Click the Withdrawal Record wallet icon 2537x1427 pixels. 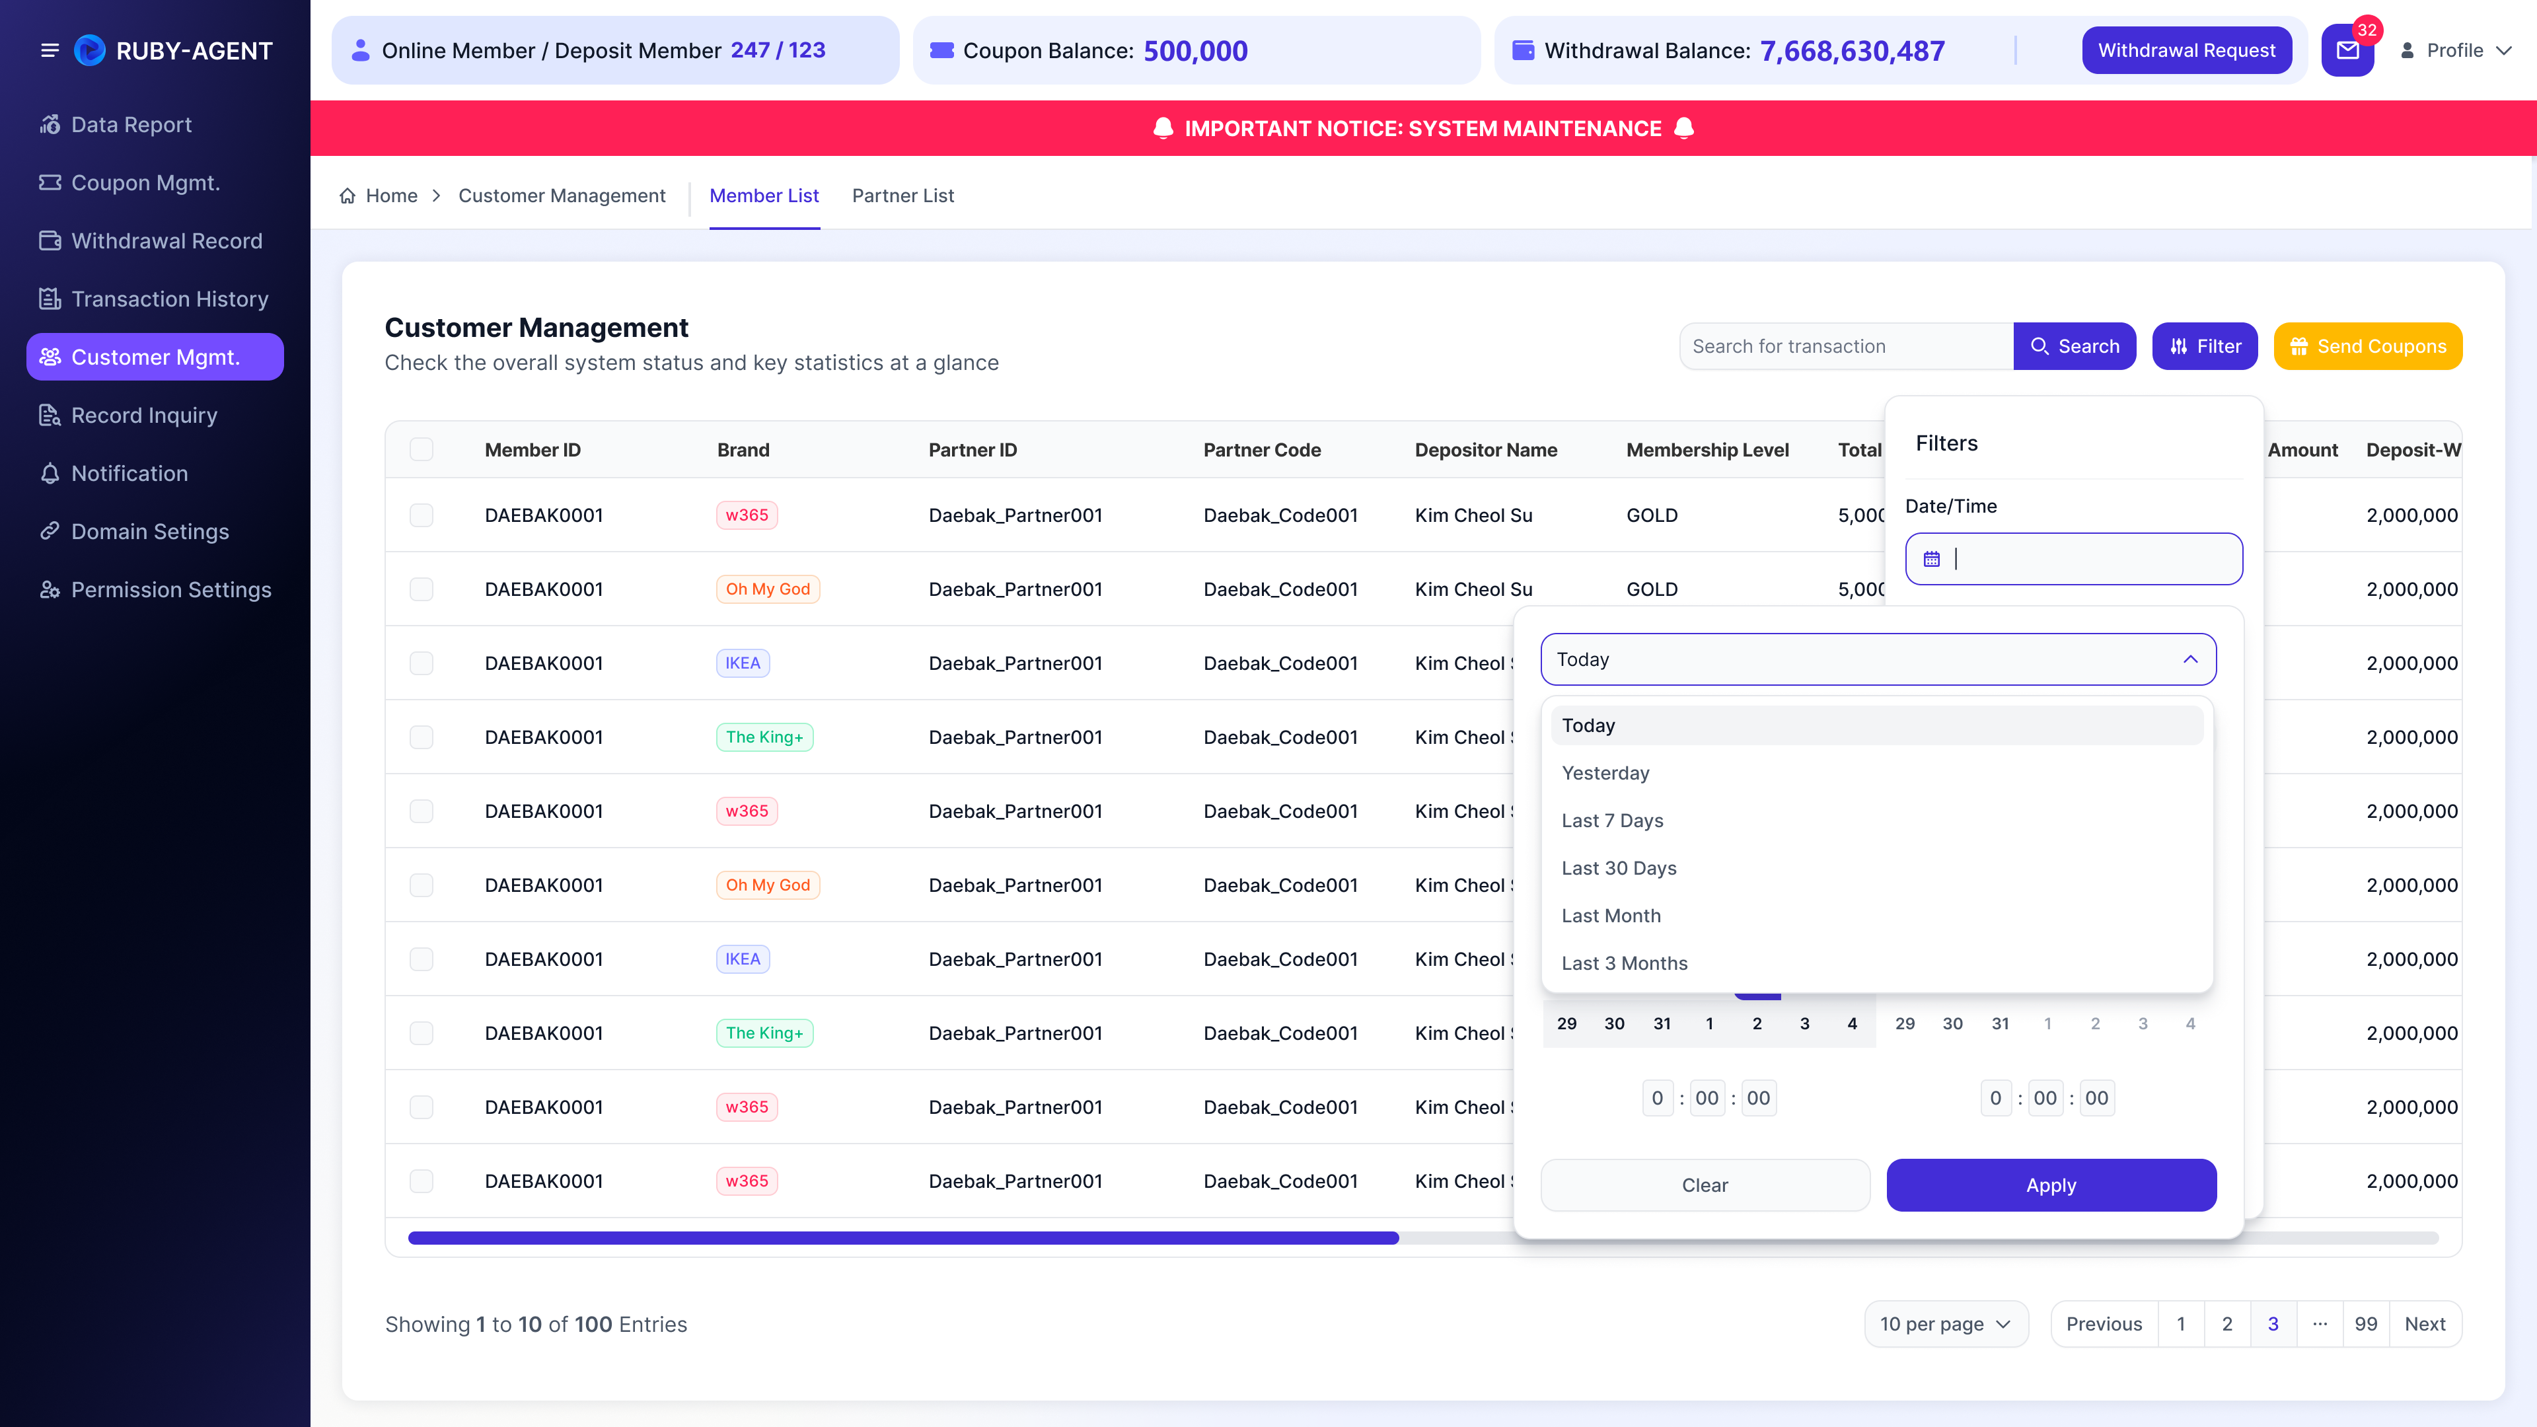[50, 240]
